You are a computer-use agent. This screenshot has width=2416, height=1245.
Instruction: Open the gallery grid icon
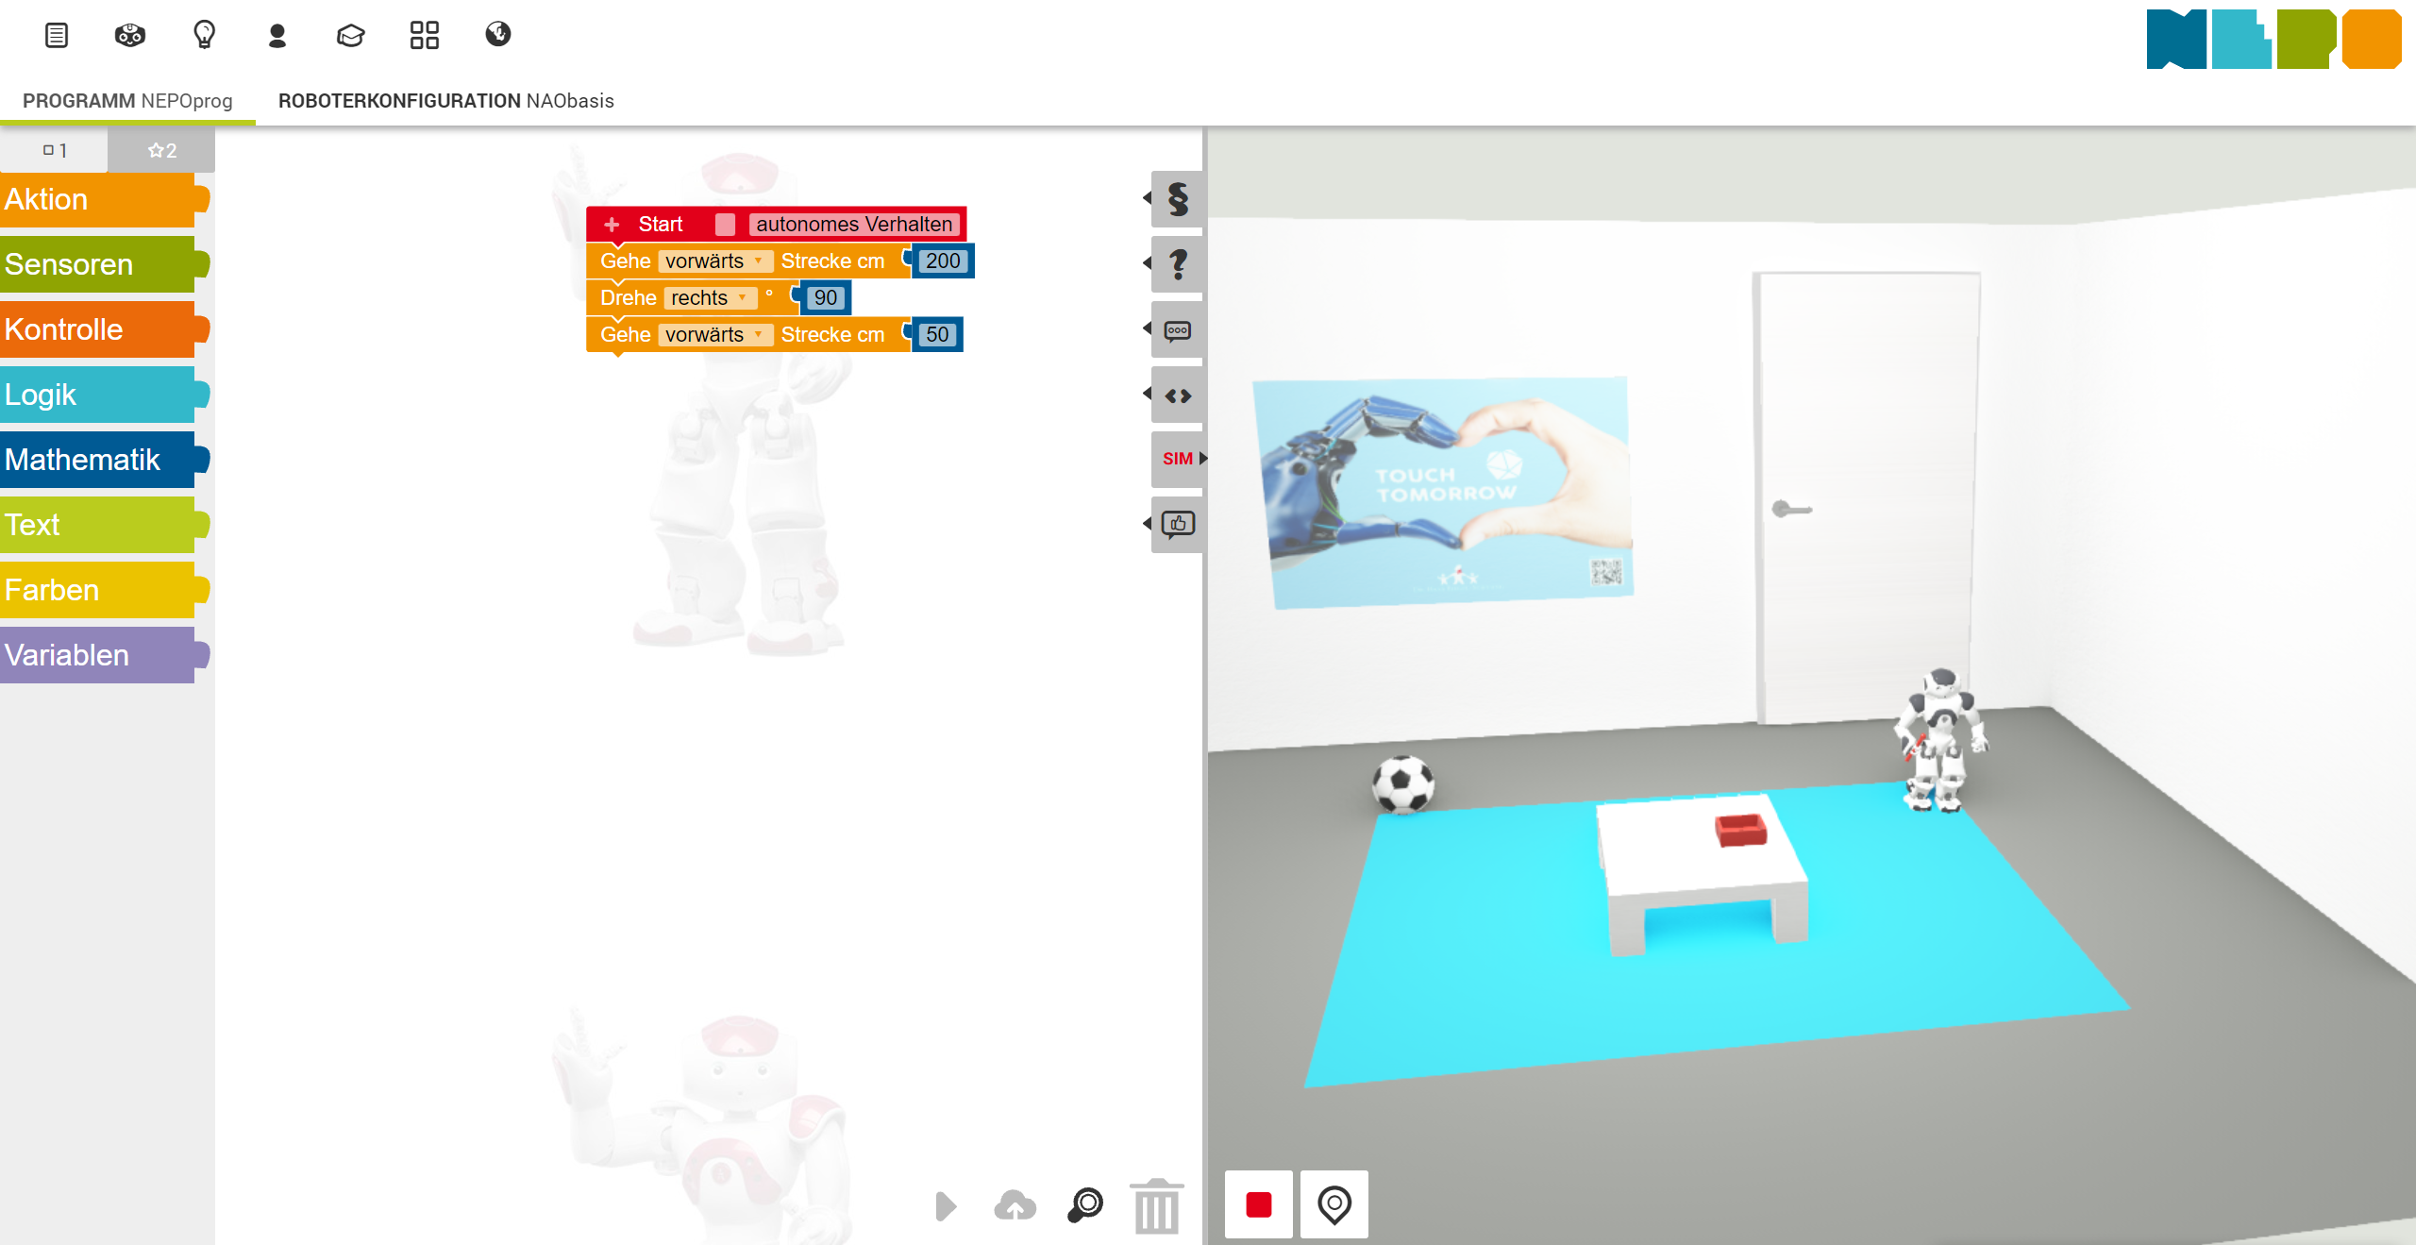(x=424, y=35)
